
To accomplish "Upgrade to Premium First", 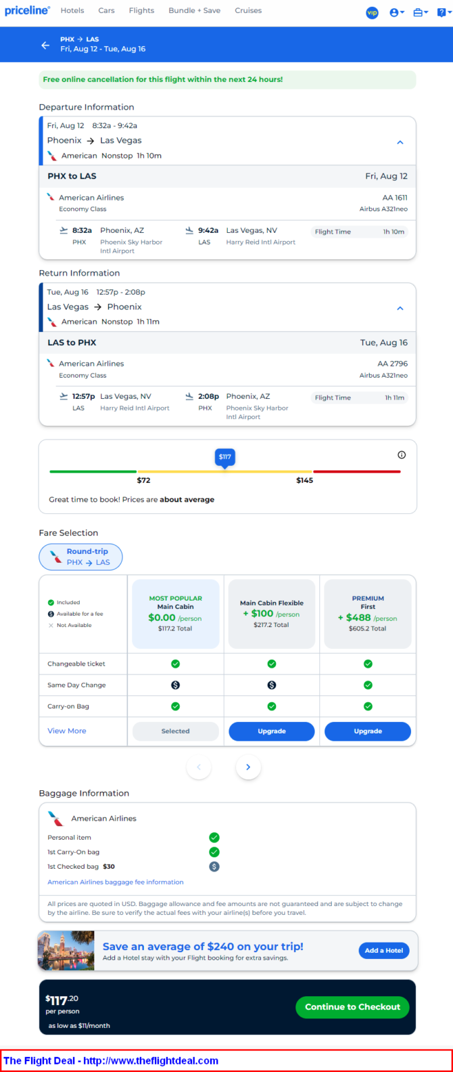I will tap(368, 731).
